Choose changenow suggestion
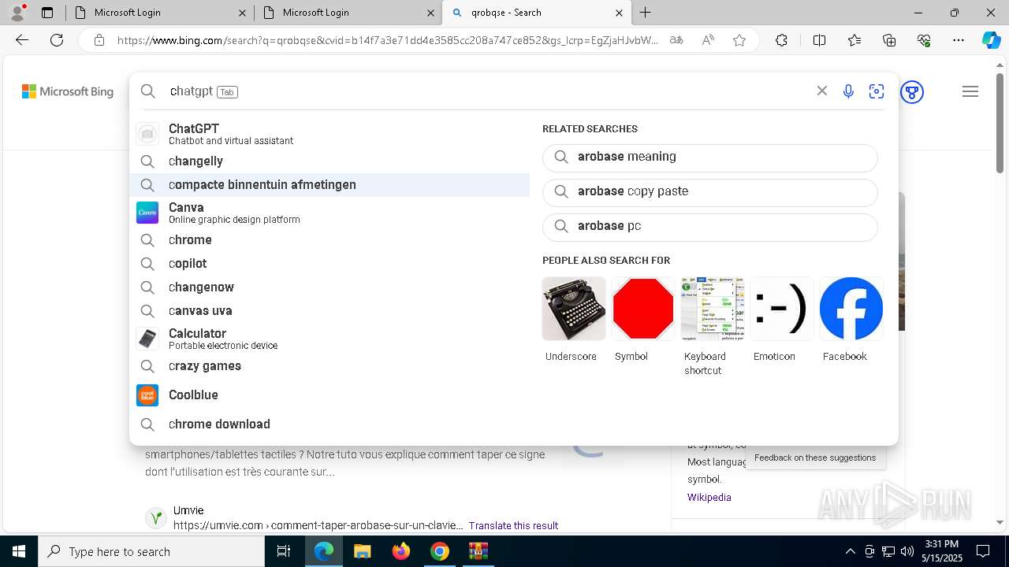 (330, 287)
